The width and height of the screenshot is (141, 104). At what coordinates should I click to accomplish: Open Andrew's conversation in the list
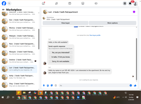[19, 61]
